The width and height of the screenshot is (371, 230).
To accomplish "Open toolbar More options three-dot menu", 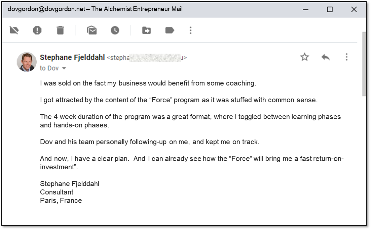I will click(191, 31).
